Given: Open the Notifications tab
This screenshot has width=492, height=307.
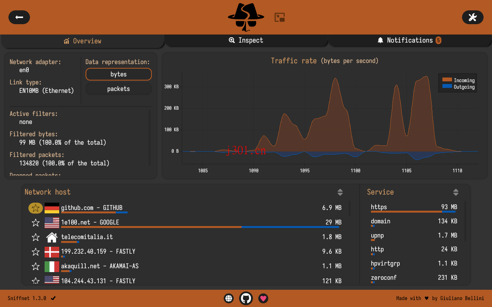Looking at the screenshot, I should (x=409, y=40).
